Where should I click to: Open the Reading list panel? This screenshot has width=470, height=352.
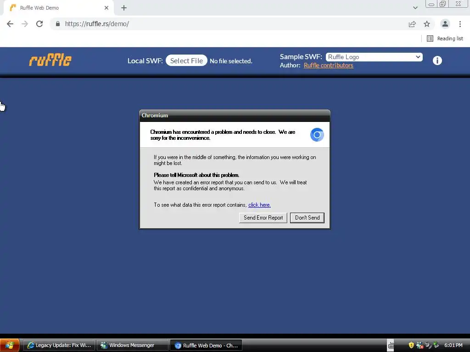coord(445,38)
